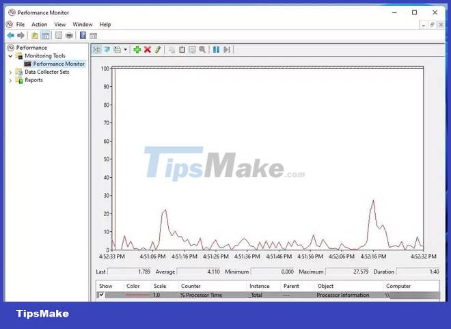Delete counter with the red X icon
Viewport: 451px width, 329px height.
point(148,50)
